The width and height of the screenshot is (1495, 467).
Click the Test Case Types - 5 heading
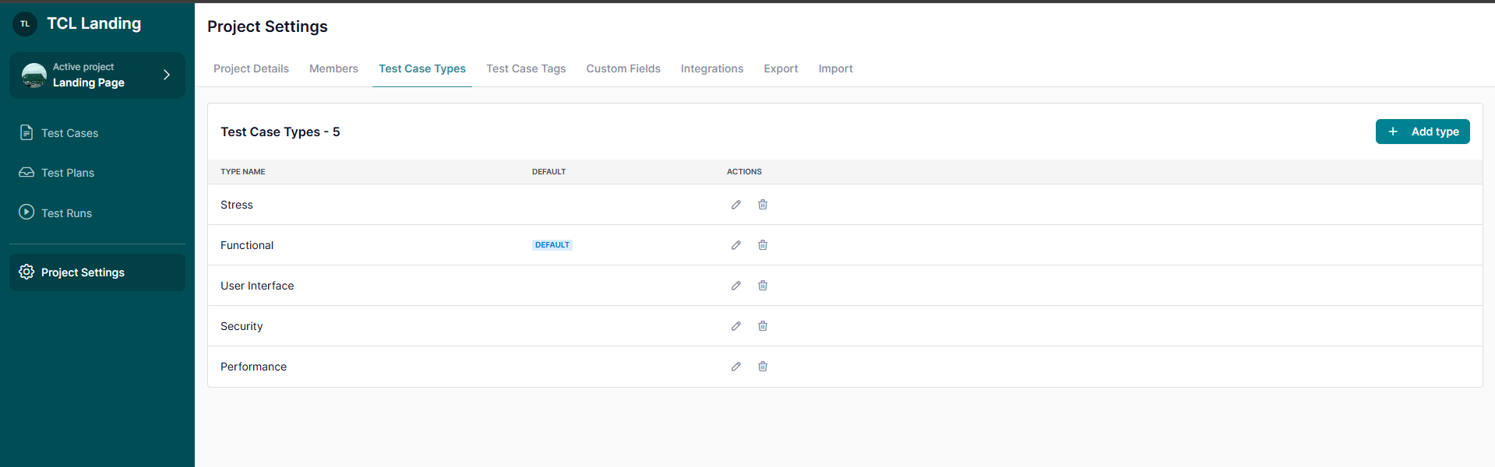point(280,132)
